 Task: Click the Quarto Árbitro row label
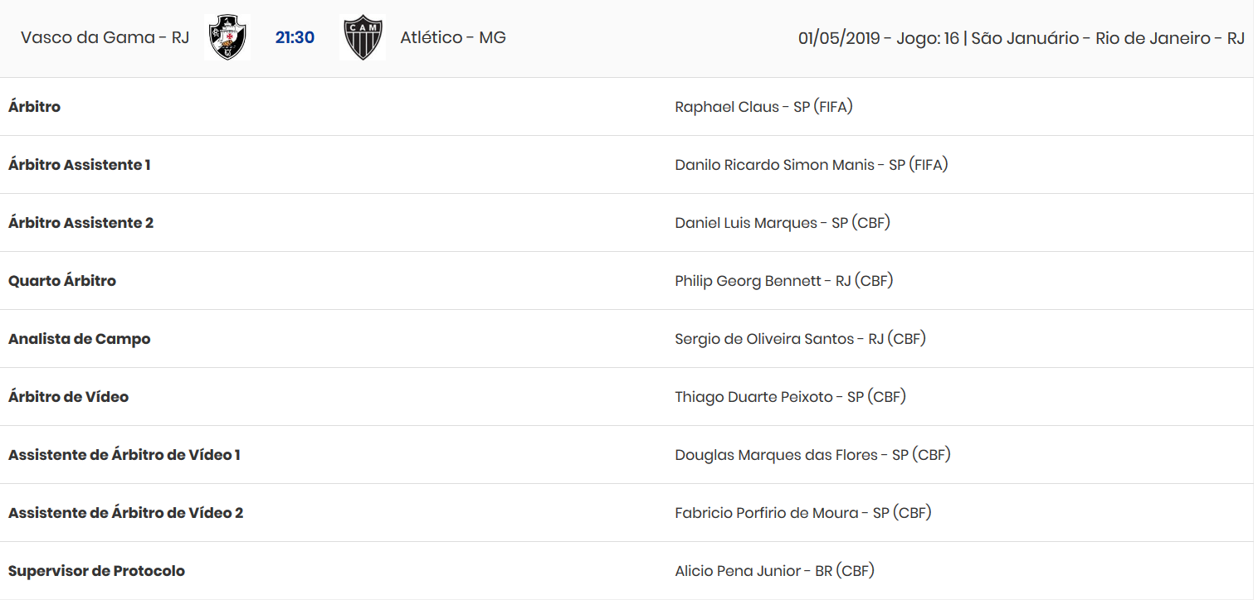click(62, 281)
